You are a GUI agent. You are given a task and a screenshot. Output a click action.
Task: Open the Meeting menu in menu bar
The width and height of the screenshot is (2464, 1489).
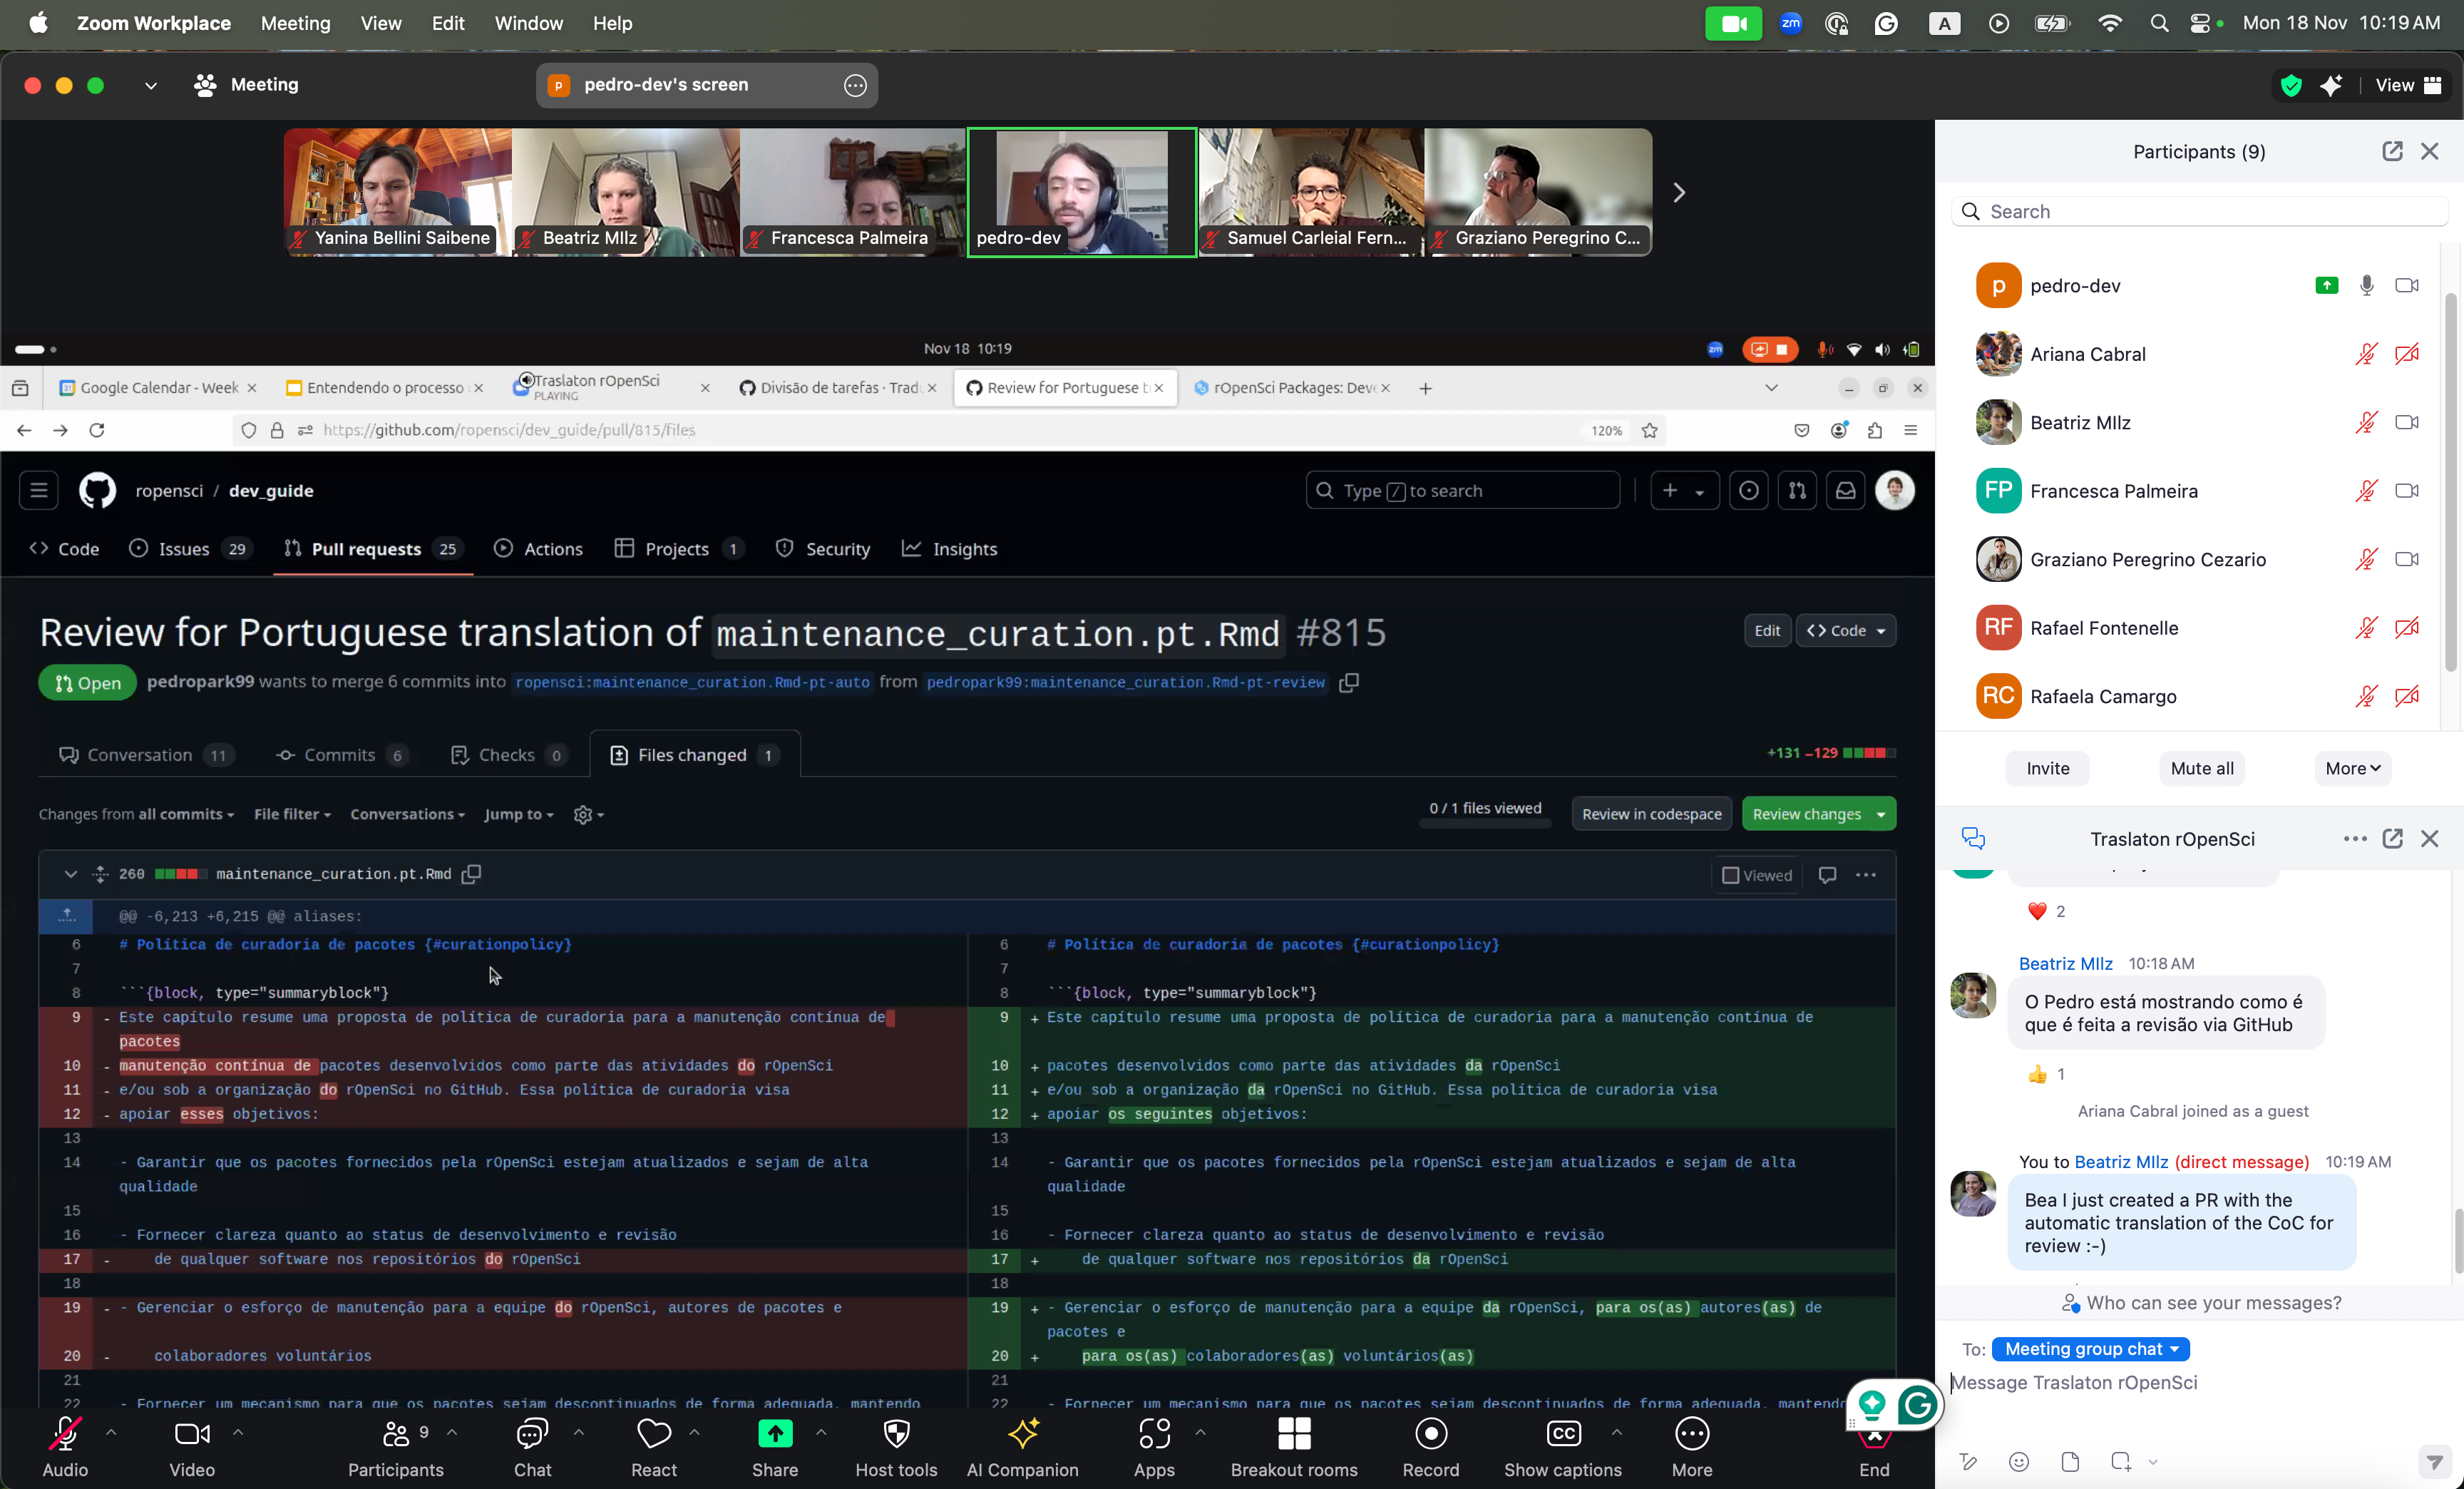[295, 23]
